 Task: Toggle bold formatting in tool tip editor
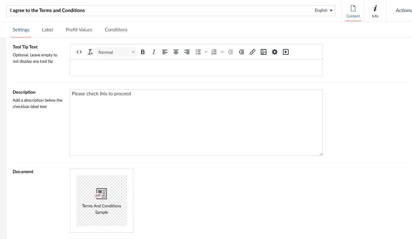click(143, 52)
